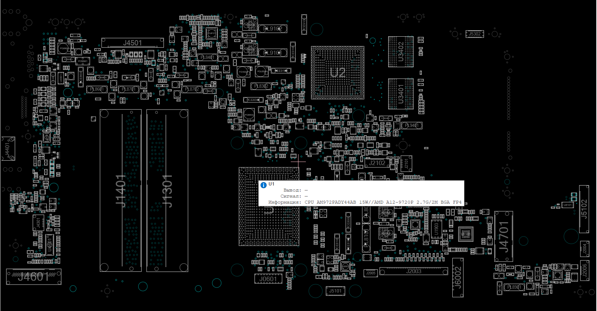Select inductor PL8701
This screenshot has width=597, height=311.
pyautogui.click(x=129, y=90)
